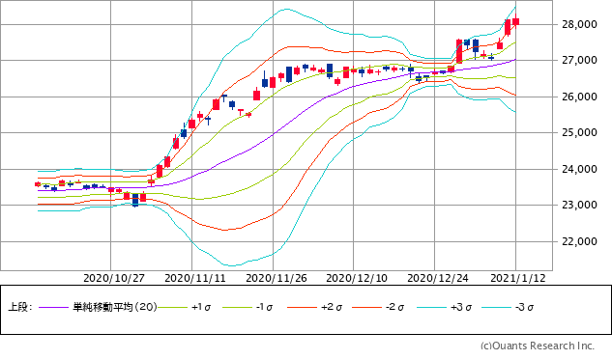Viewport: 612px width, 360px height.
Task: Click the 2020/10/27 date label
Action: pos(114,278)
